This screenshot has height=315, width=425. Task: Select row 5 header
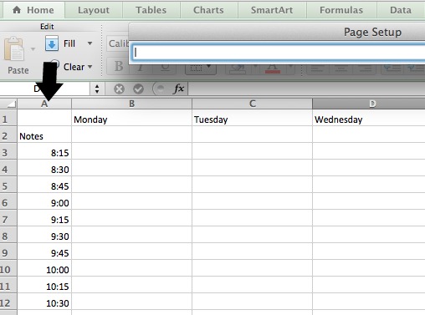(x=8, y=186)
